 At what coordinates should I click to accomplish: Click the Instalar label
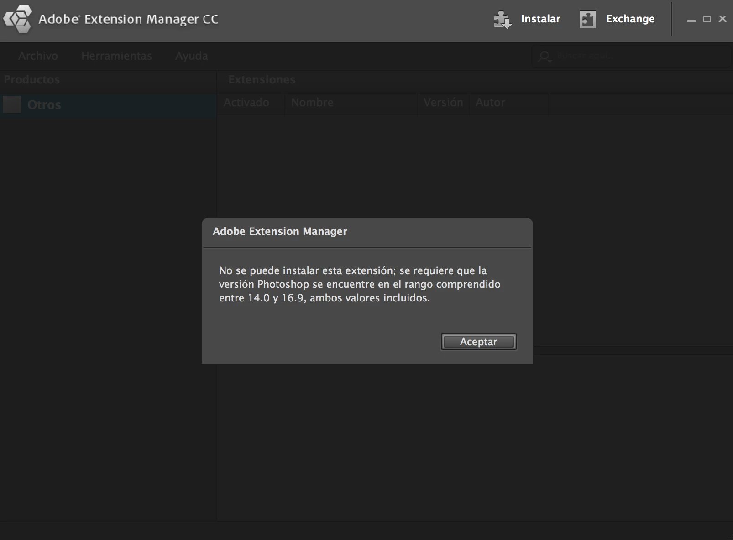click(x=540, y=19)
